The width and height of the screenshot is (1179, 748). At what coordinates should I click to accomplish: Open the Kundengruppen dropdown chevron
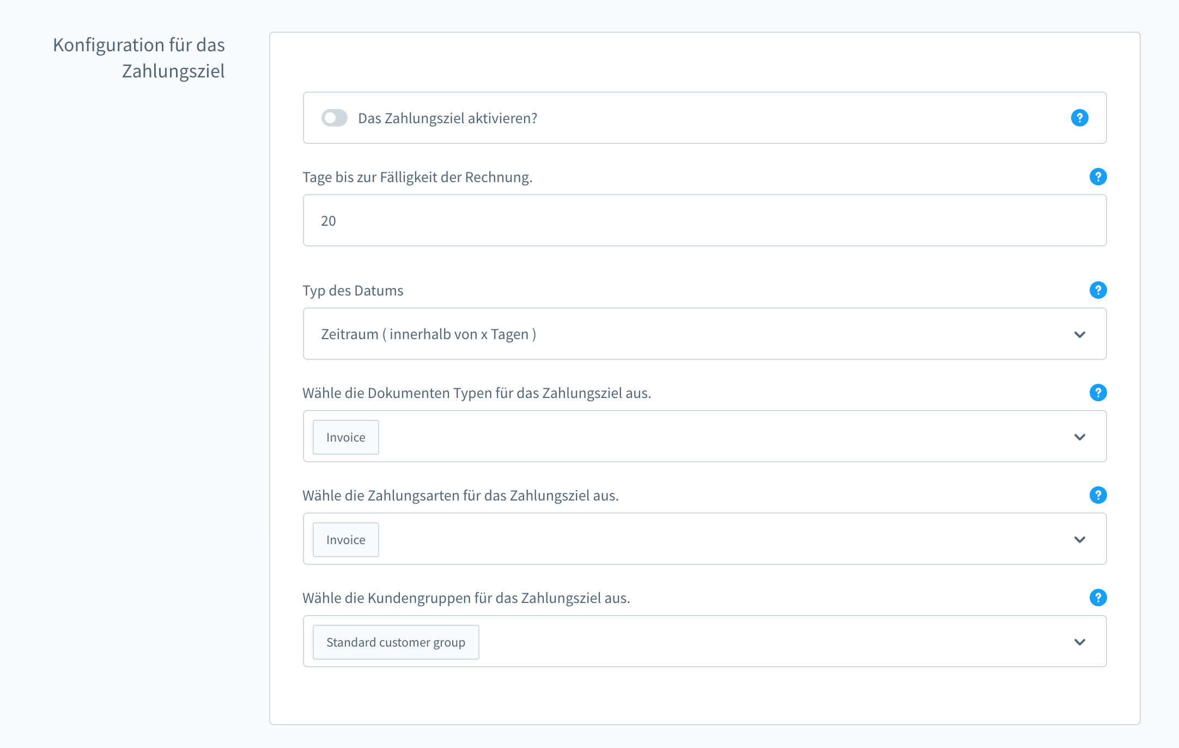point(1079,642)
